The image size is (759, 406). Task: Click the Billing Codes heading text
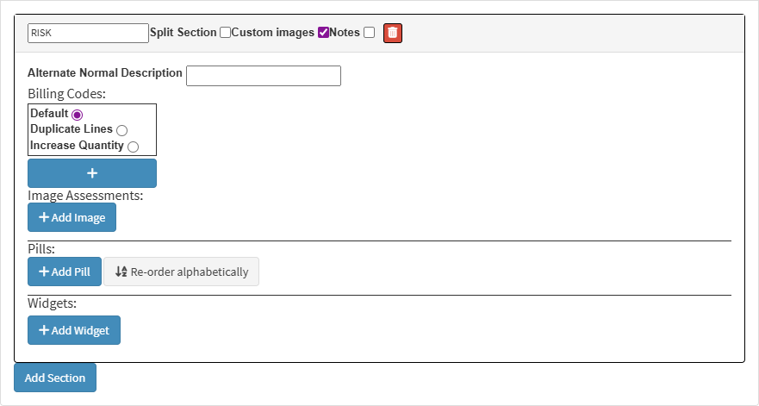(66, 93)
